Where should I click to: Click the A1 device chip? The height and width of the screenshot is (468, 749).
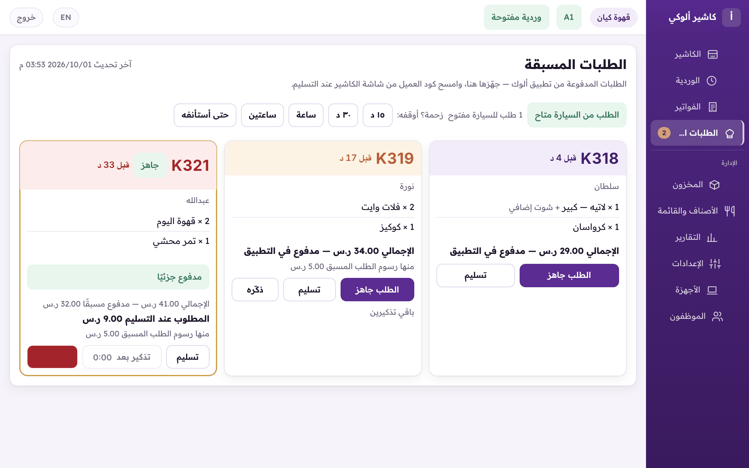(x=569, y=17)
